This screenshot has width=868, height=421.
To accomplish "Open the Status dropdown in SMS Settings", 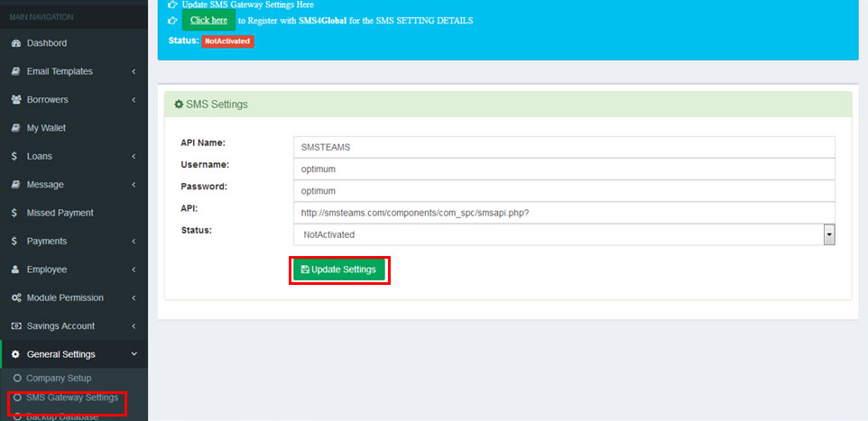I will point(564,234).
